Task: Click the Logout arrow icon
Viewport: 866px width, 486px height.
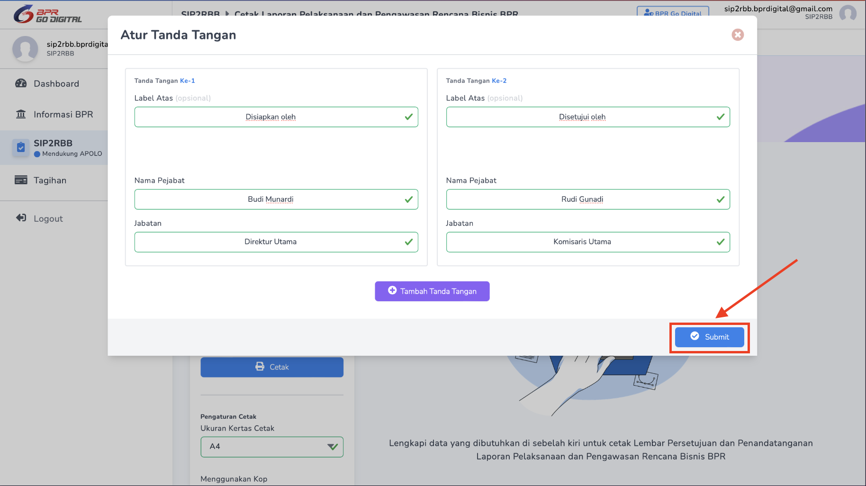Action: 21,218
